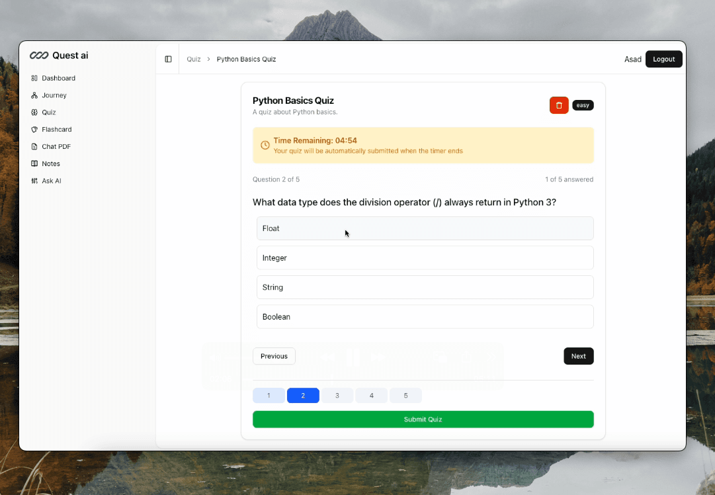Collapse the sidebar using the panel toggle icon

(x=168, y=59)
